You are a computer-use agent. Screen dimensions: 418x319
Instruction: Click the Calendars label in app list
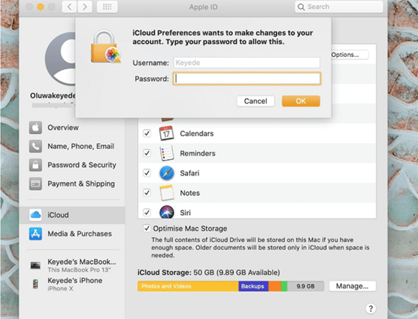click(196, 133)
